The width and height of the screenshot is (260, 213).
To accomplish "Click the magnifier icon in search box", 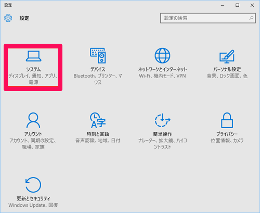I will click(251, 18).
